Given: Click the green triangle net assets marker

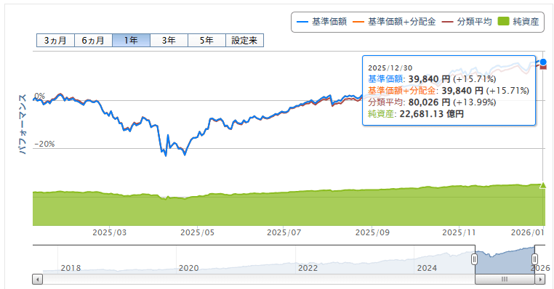Looking at the screenshot, I should 542,186.
